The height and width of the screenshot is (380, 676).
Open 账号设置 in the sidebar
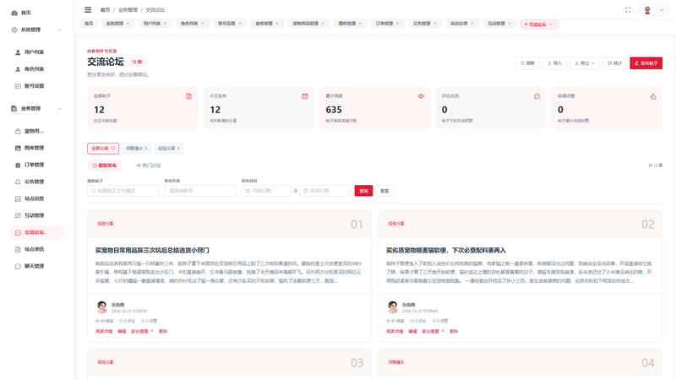(x=35, y=86)
